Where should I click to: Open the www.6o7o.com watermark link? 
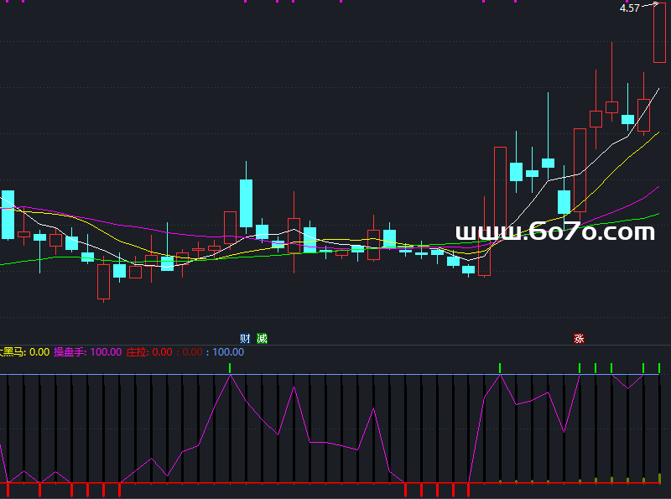[x=554, y=232]
